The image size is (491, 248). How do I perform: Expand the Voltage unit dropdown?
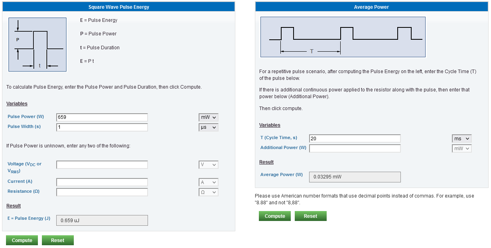209,165
